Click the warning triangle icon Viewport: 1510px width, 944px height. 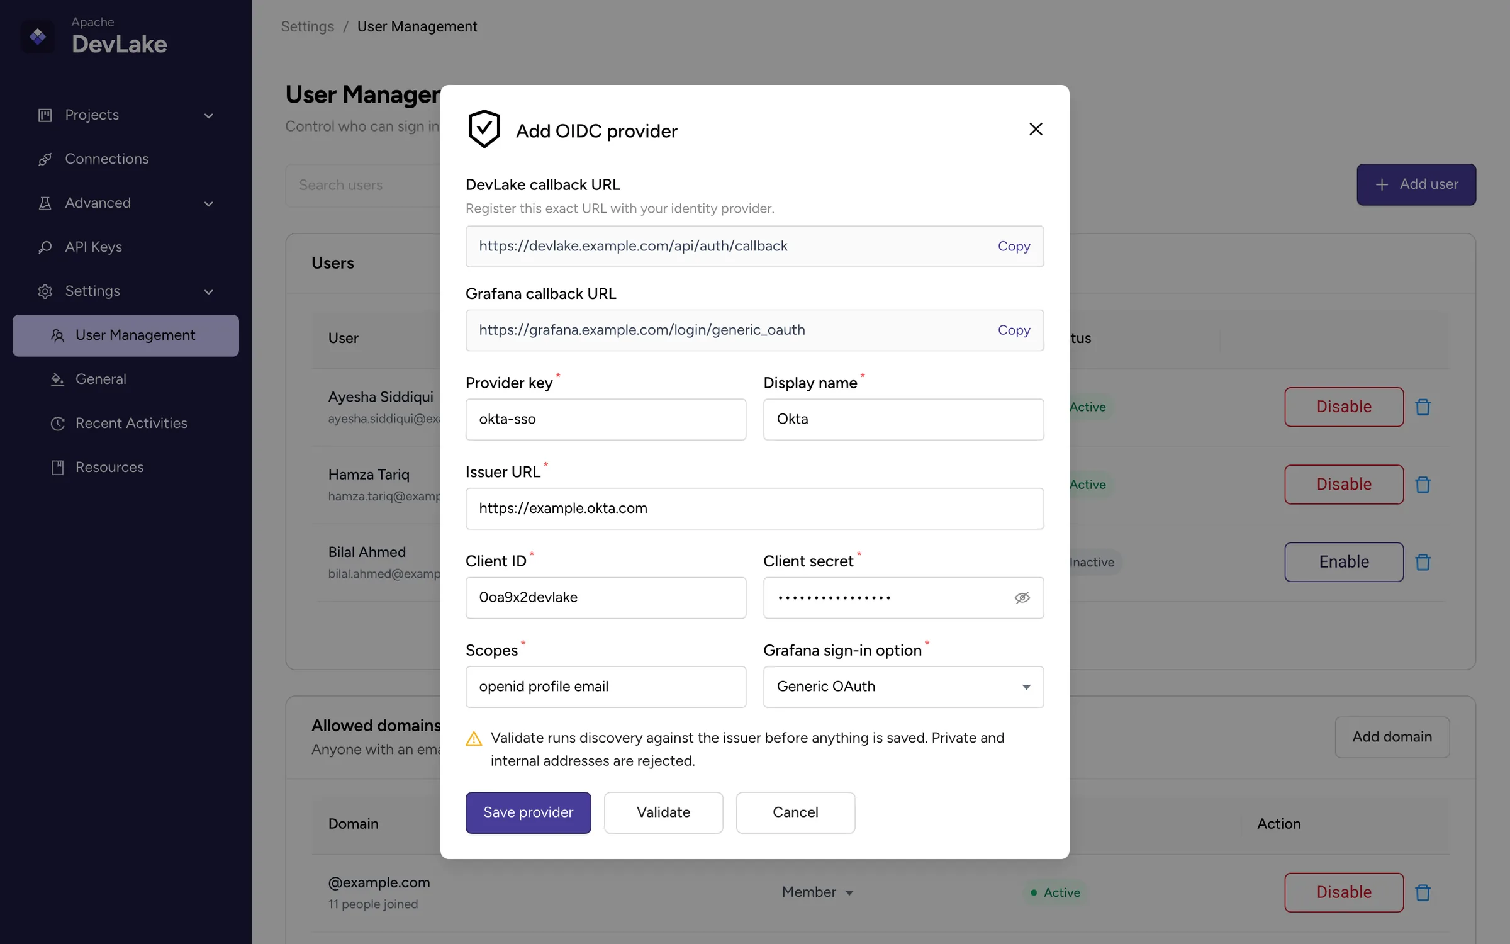pos(474,739)
